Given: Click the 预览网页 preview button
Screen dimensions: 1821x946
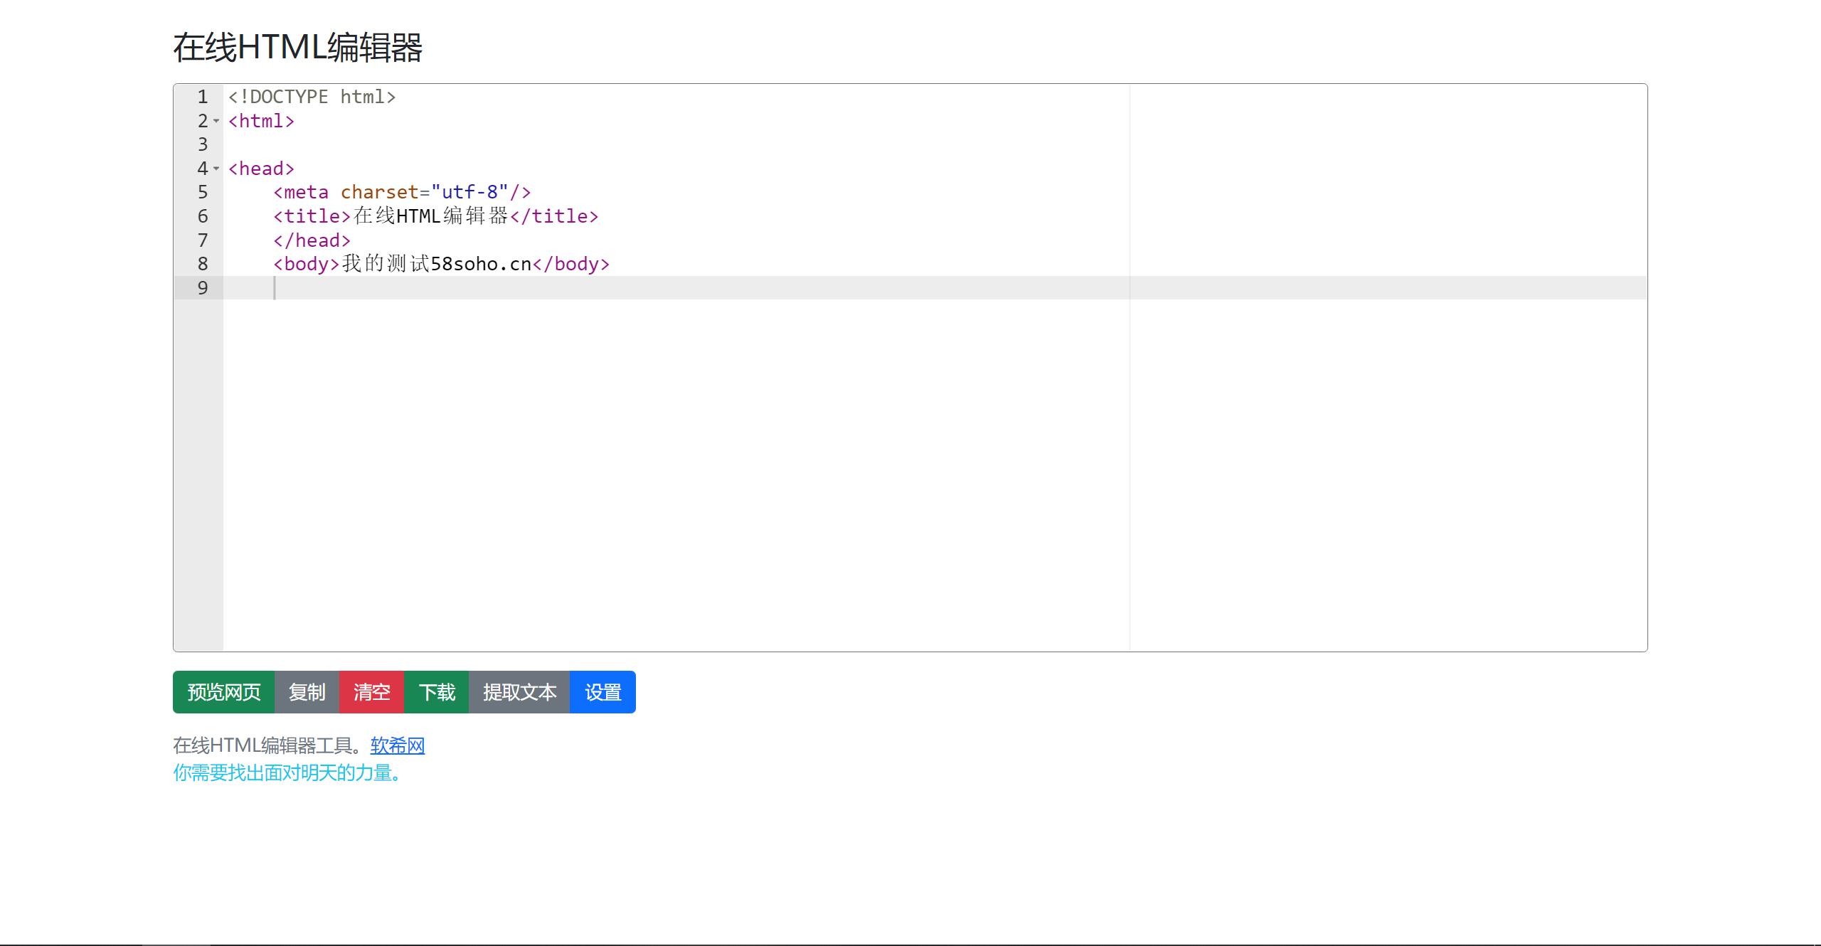Looking at the screenshot, I should coord(223,692).
